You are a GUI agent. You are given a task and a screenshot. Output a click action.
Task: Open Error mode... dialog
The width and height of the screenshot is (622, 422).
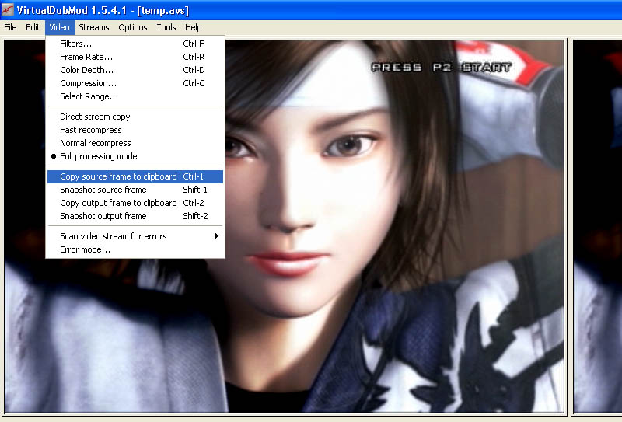point(135,249)
